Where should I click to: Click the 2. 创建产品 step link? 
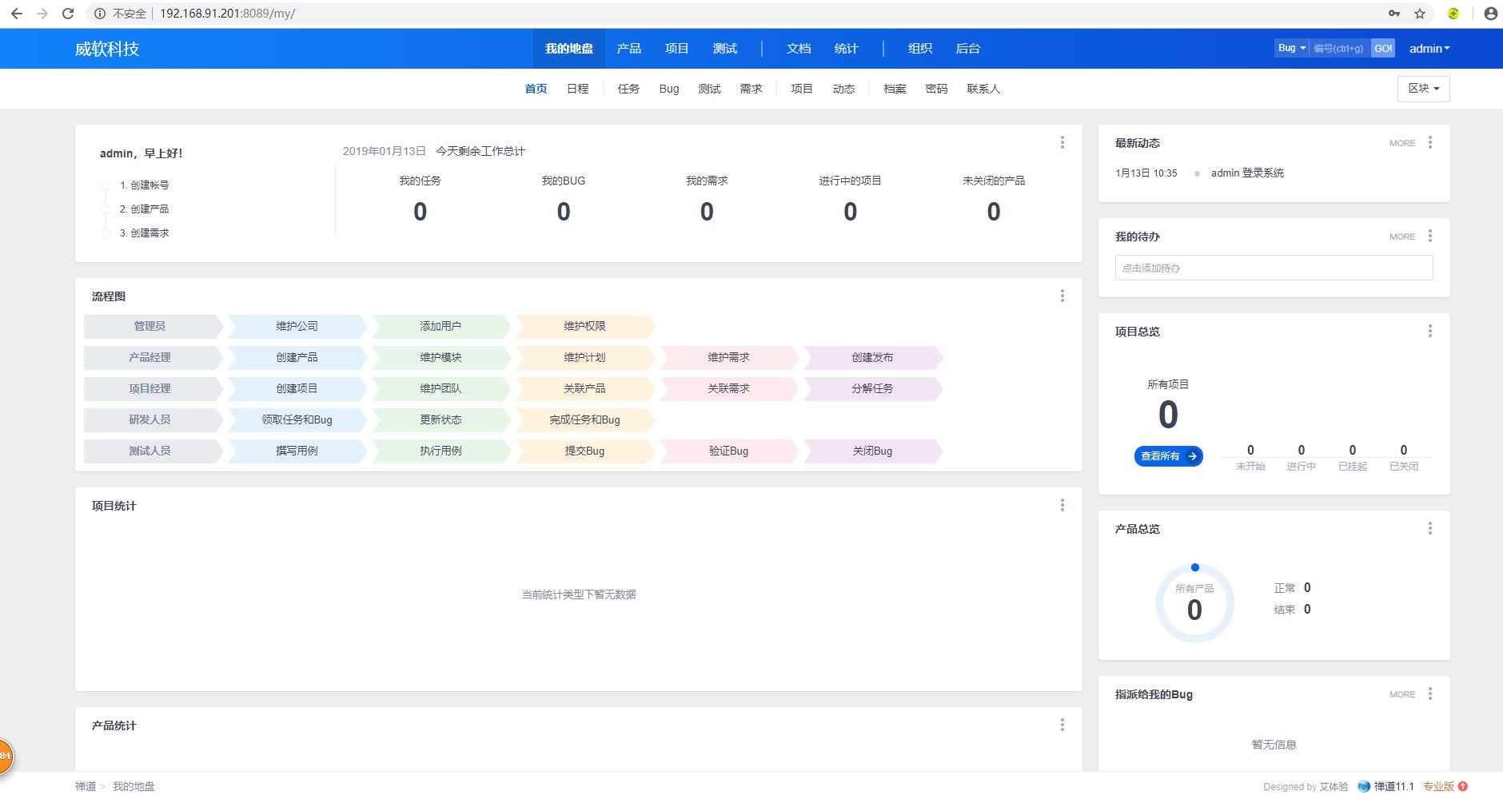144,209
